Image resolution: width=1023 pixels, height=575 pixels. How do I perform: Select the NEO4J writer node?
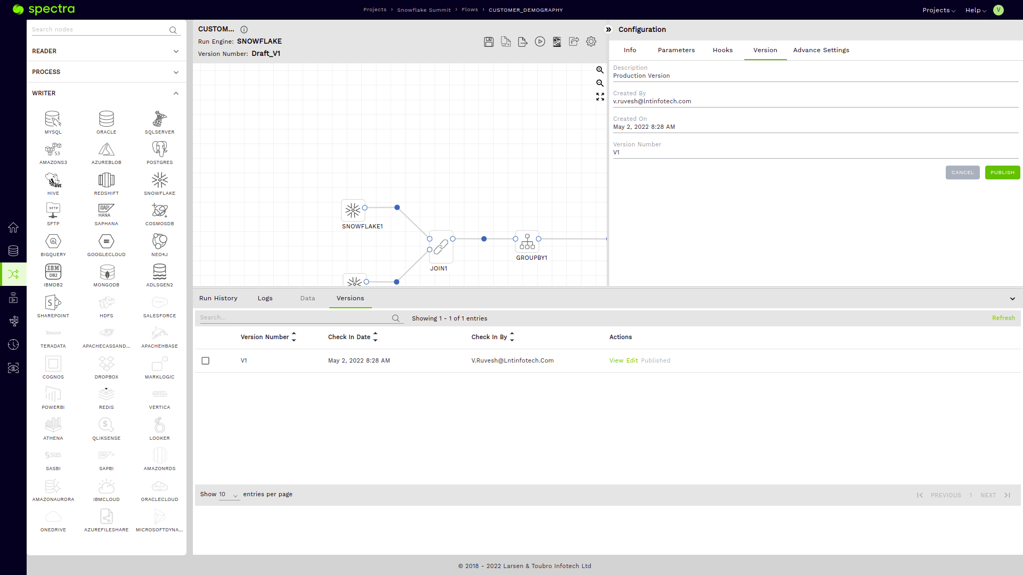coord(160,245)
